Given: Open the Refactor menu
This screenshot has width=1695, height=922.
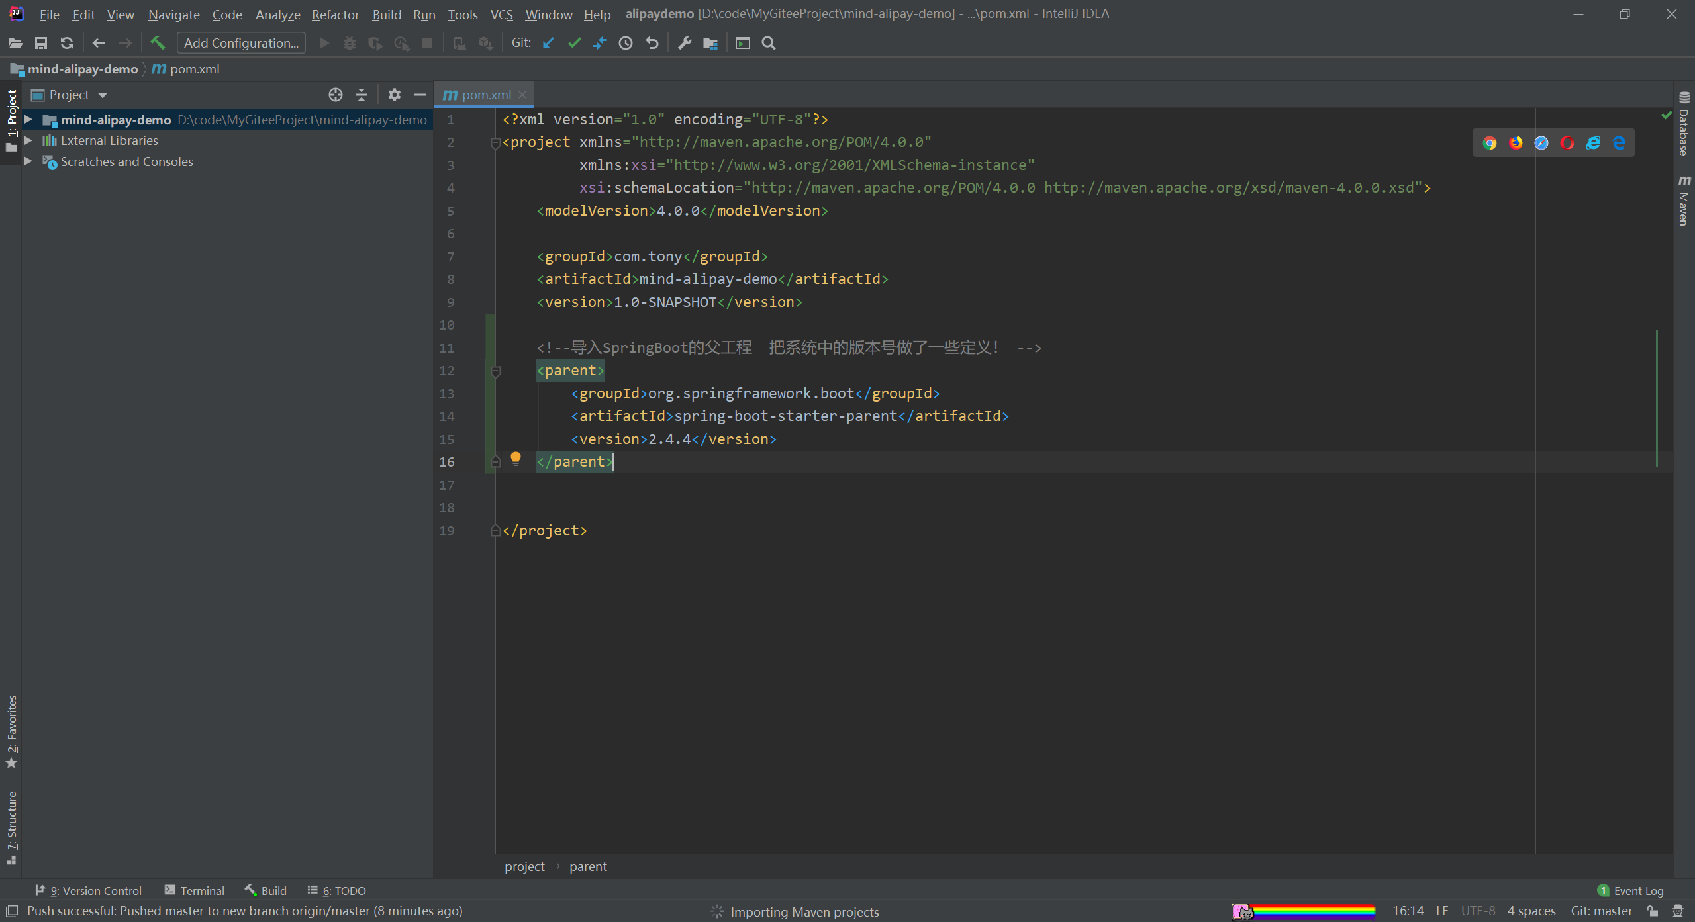Looking at the screenshot, I should tap(335, 14).
